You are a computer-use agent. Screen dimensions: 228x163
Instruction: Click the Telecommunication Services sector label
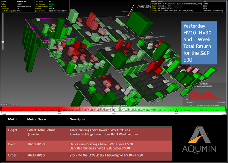pyautogui.click(x=154, y=38)
